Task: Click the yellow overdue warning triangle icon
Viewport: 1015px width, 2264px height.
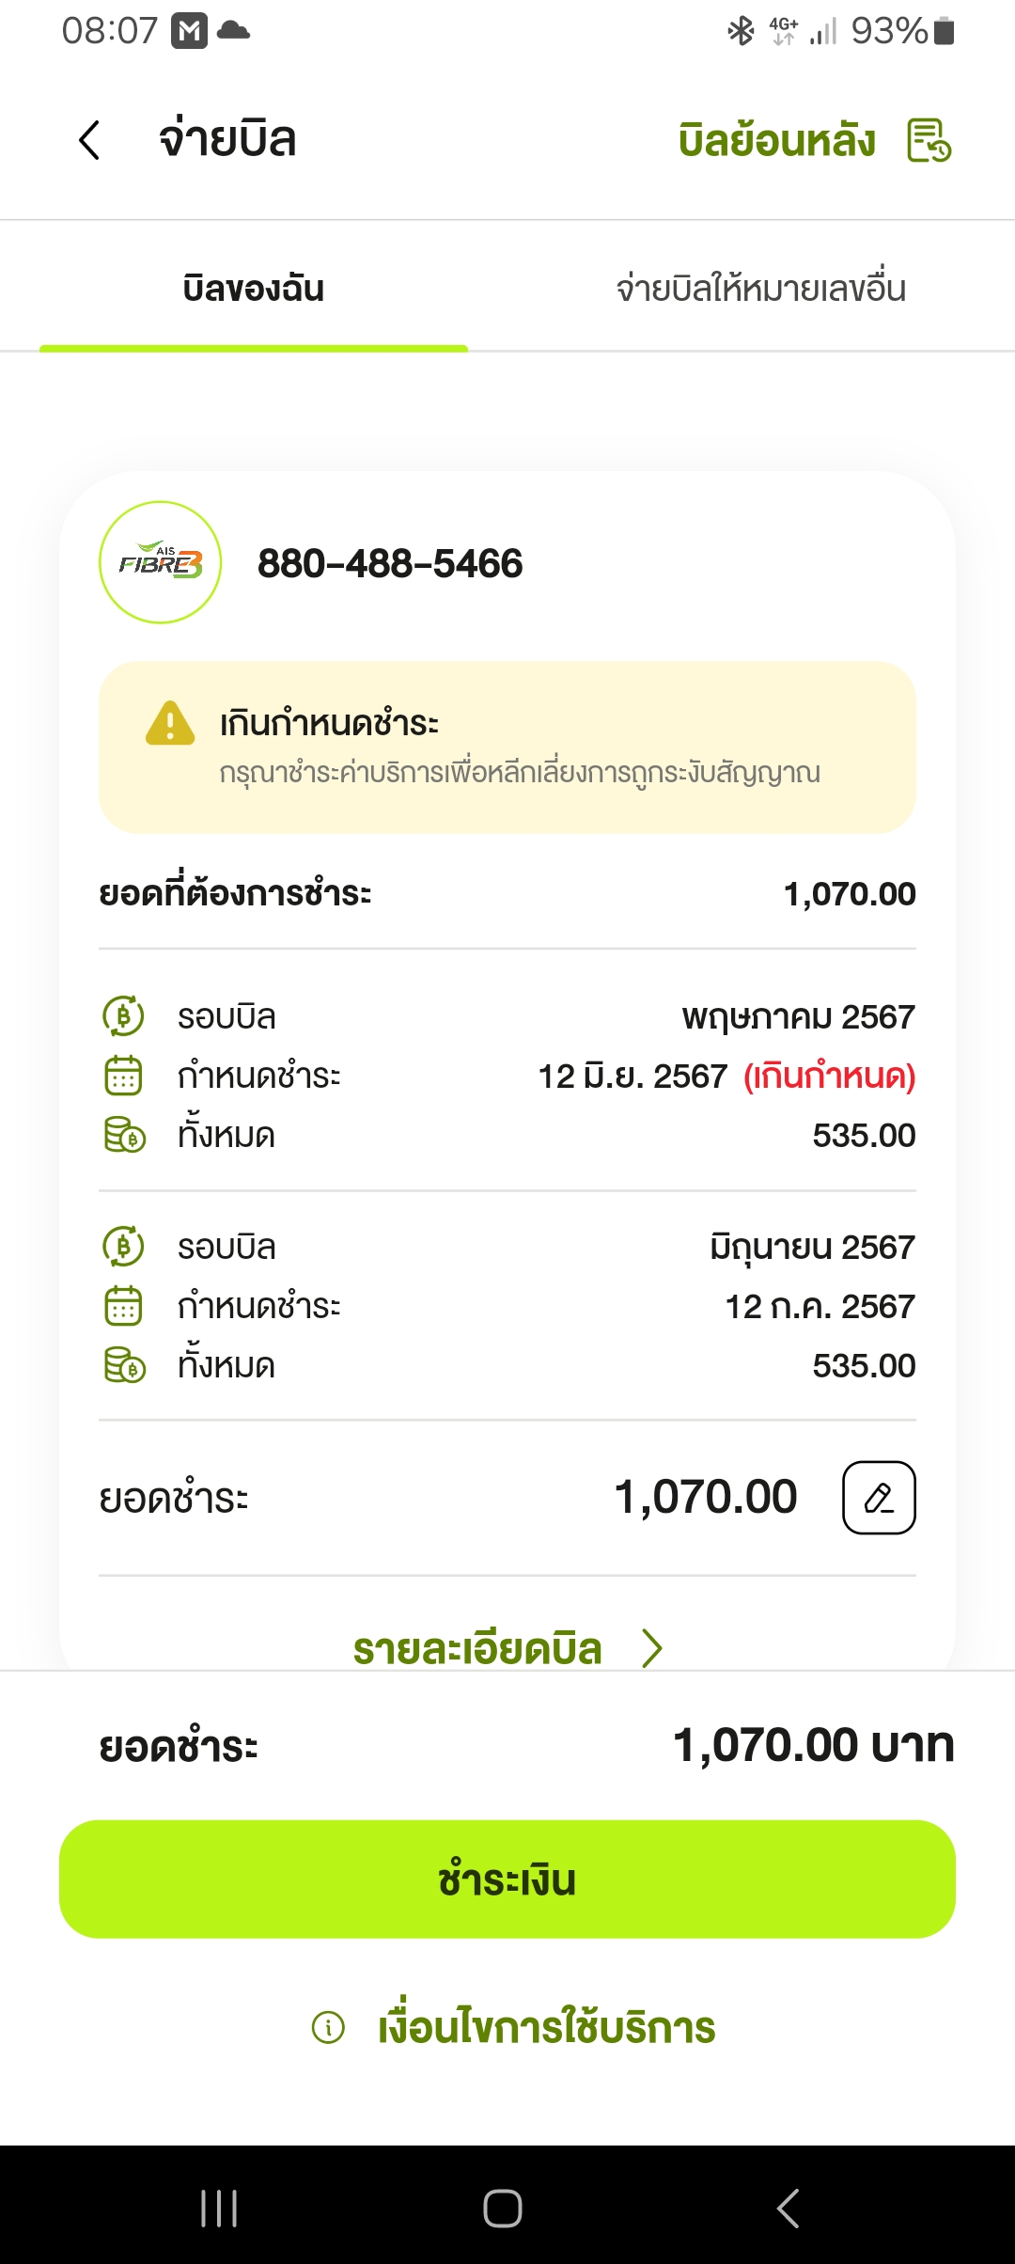Action: click(170, 724)
